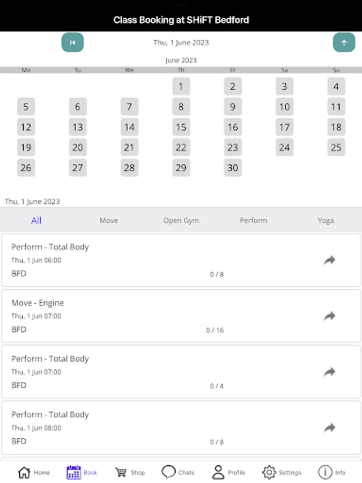Tap share arrow for 06:00 Total Body class
The image size is (362, 483).
pyautogui.click(x=329, y=260)
